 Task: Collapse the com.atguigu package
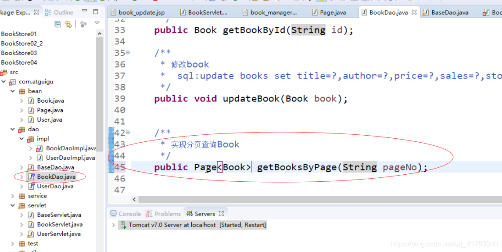click(x=4, y=82)
